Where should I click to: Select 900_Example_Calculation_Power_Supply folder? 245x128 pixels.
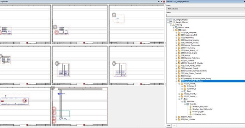coord(196,78)
